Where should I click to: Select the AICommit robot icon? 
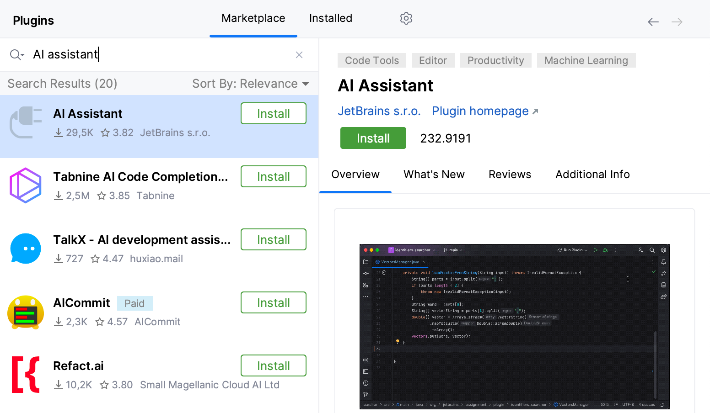click(26, 311)
